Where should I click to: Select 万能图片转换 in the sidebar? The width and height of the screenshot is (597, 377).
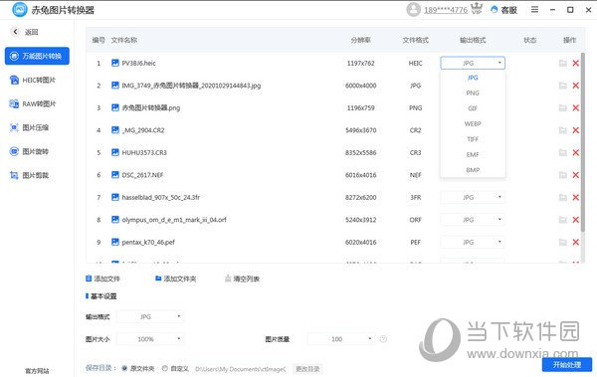pos(37,56)
